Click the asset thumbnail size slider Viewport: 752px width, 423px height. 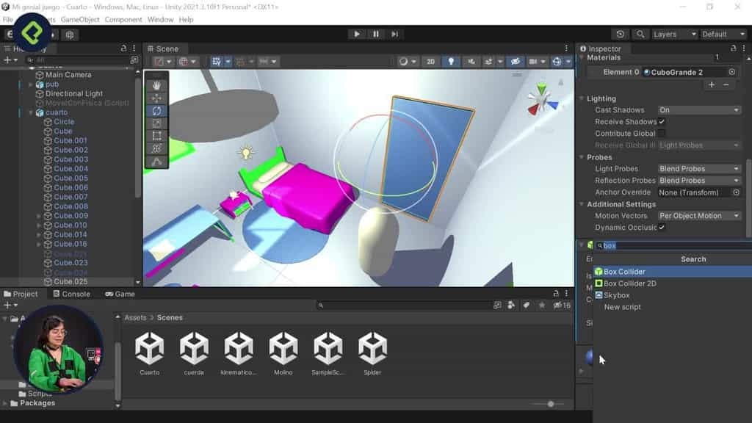pyautogui.click(x=551, y=403)
